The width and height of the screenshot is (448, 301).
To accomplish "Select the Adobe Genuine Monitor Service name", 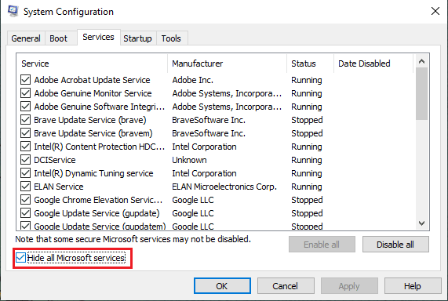I will (x=93, y=93).
